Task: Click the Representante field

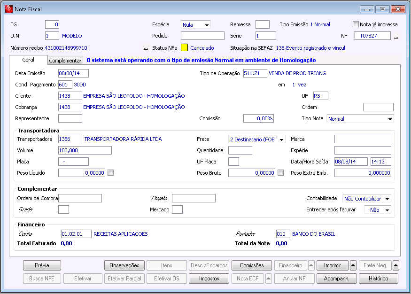Action: [70, 118]
